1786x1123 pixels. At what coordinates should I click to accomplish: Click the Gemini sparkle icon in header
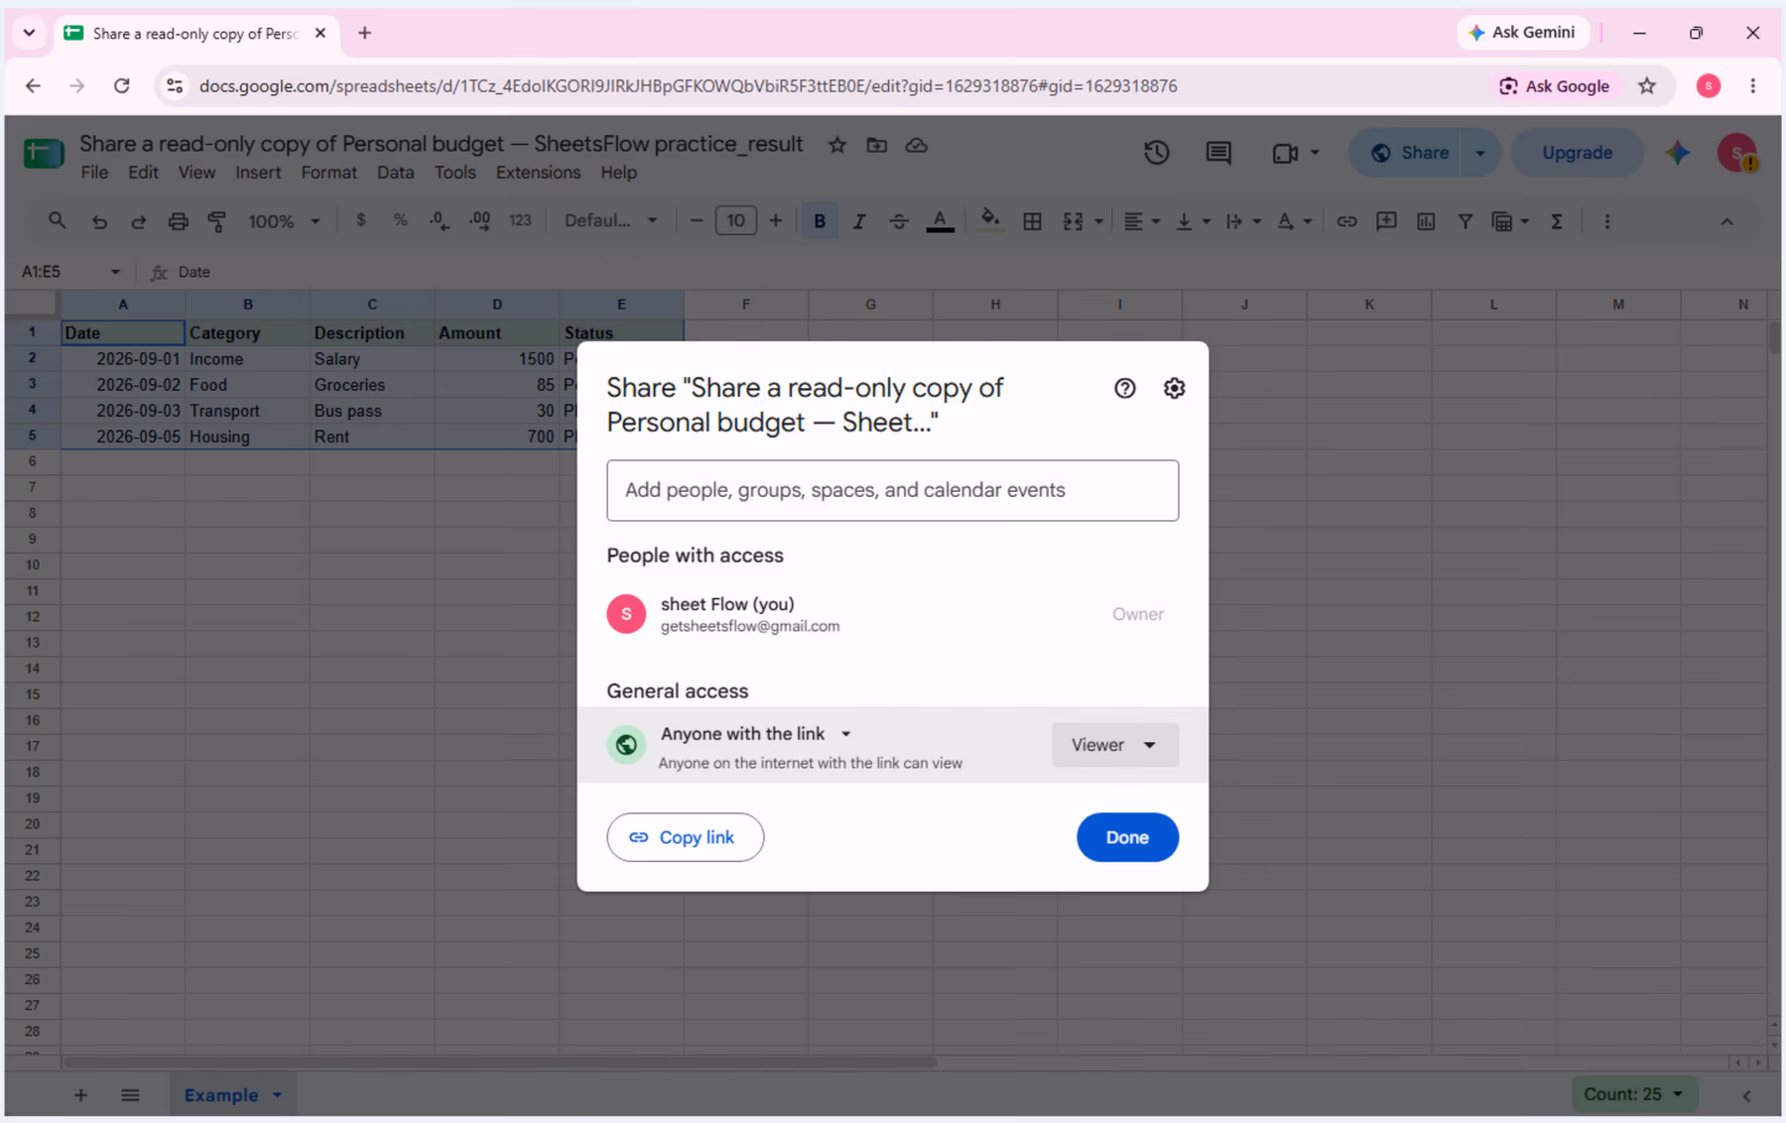pos(1678,153)
